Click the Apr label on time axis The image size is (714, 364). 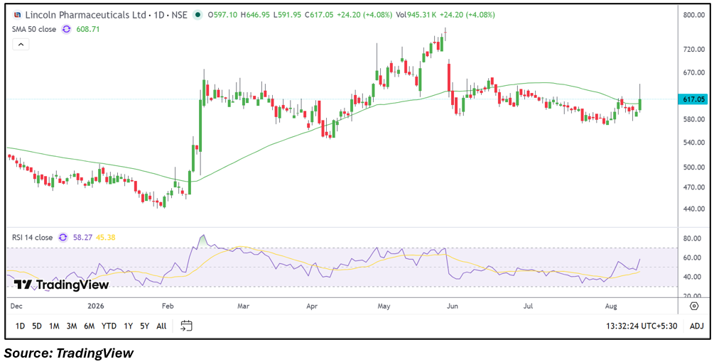coord(311,306)
